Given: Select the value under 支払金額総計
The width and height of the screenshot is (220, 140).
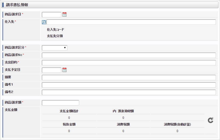Looking at the screenshot, I should [x=69, y=118].
